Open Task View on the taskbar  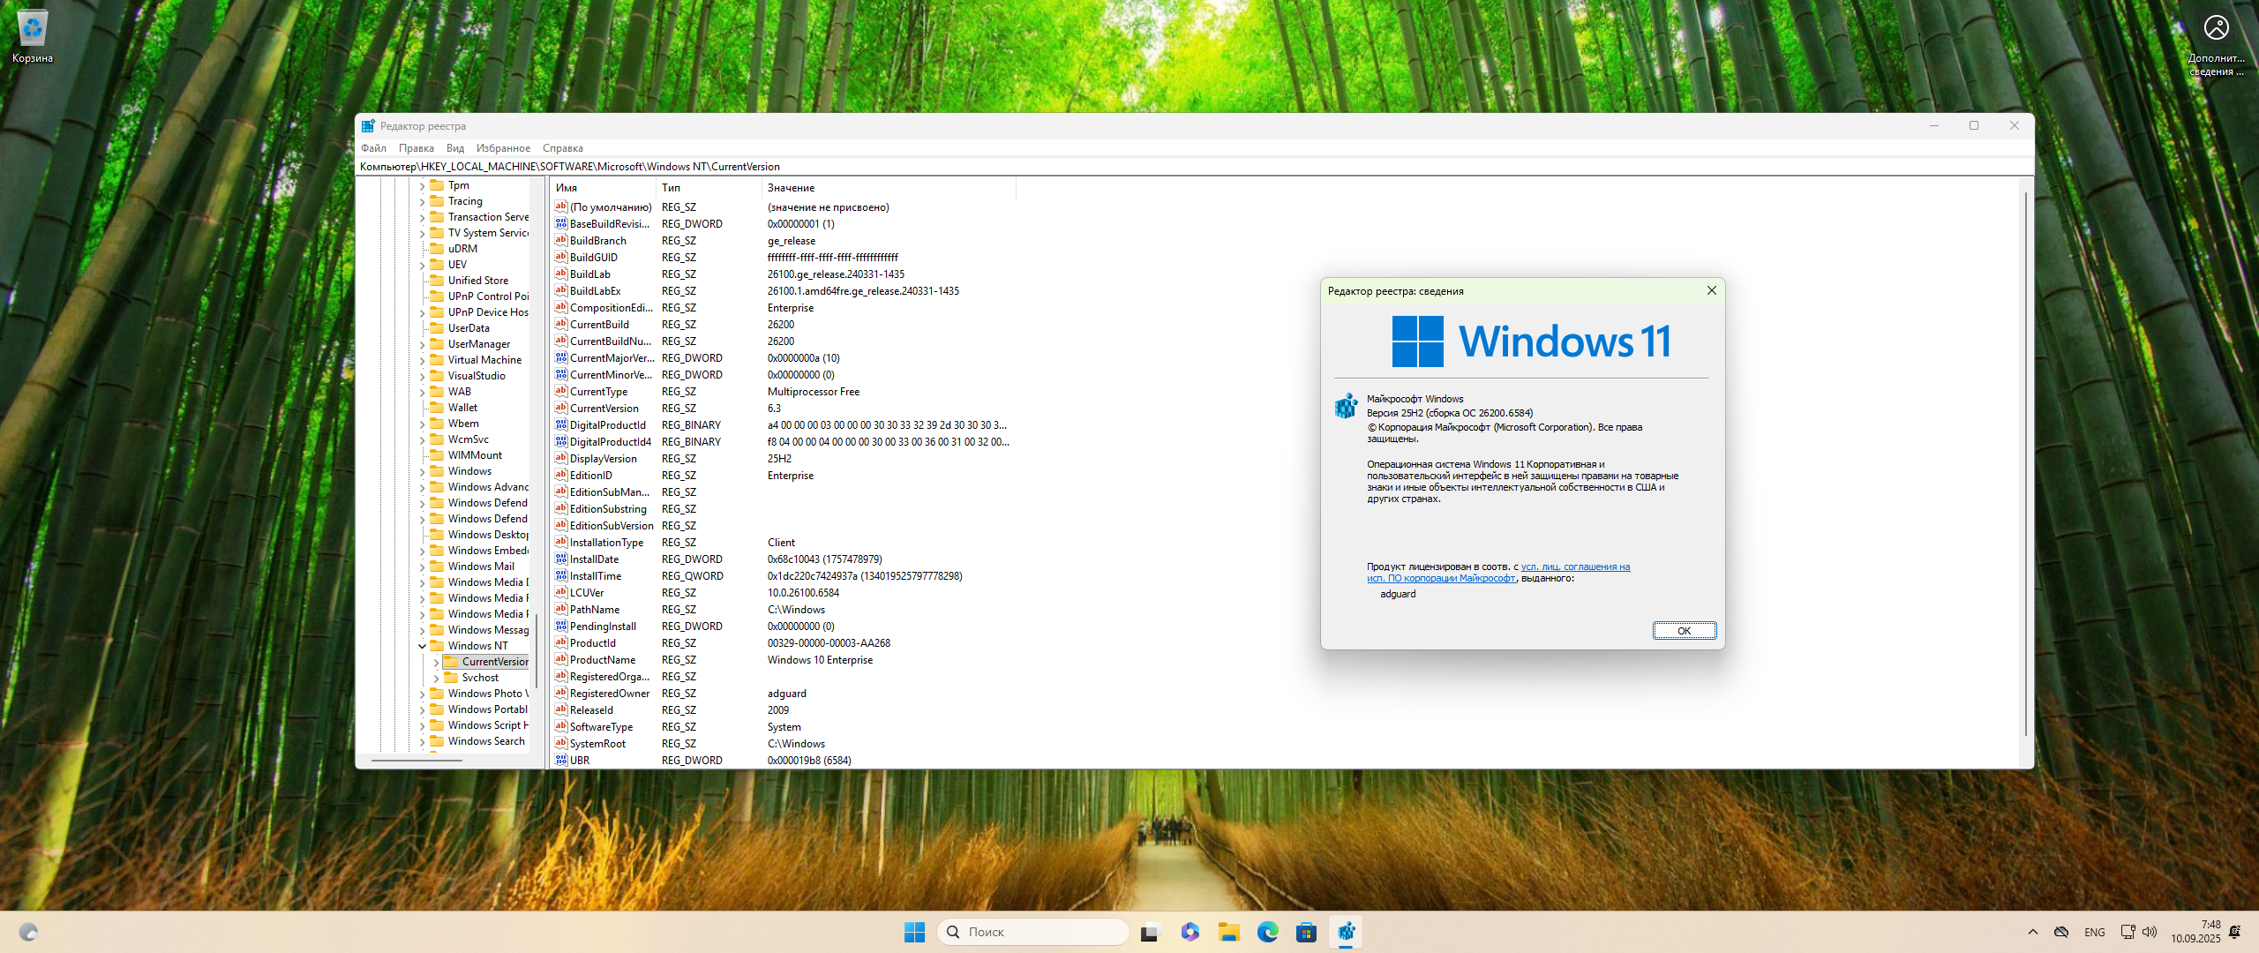(x=1150, y=932)
